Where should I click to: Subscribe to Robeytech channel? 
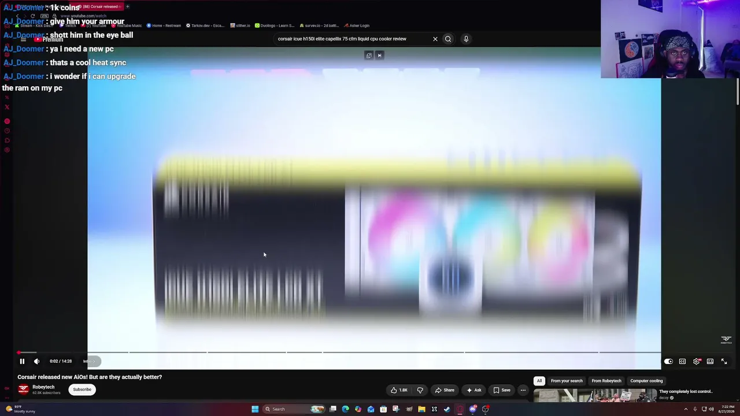(x=82, y=389)
